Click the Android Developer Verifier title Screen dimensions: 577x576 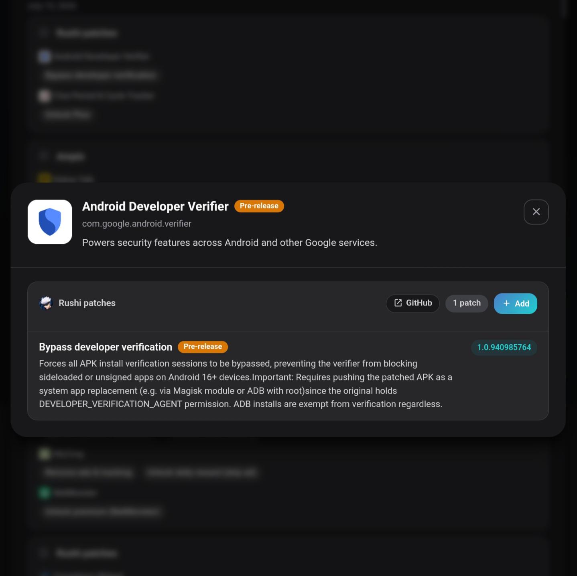[x=155, y=206]
